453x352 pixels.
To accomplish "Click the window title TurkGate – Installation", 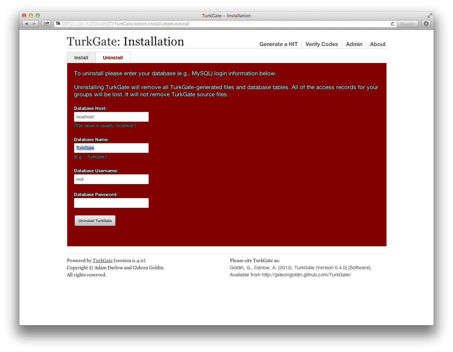I will pyautogui.click(x=226, y=16).
